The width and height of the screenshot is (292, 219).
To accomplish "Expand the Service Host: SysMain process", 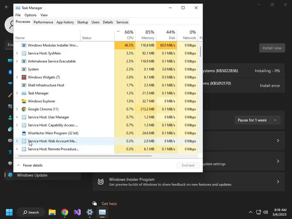I will [x=17, y=53].
